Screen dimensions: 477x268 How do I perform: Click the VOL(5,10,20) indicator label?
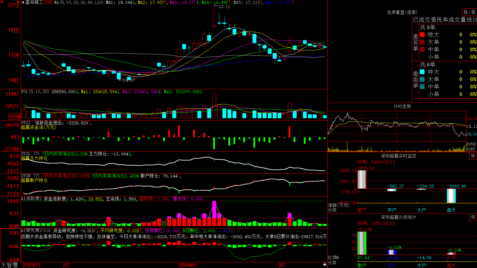pos(35,92)
